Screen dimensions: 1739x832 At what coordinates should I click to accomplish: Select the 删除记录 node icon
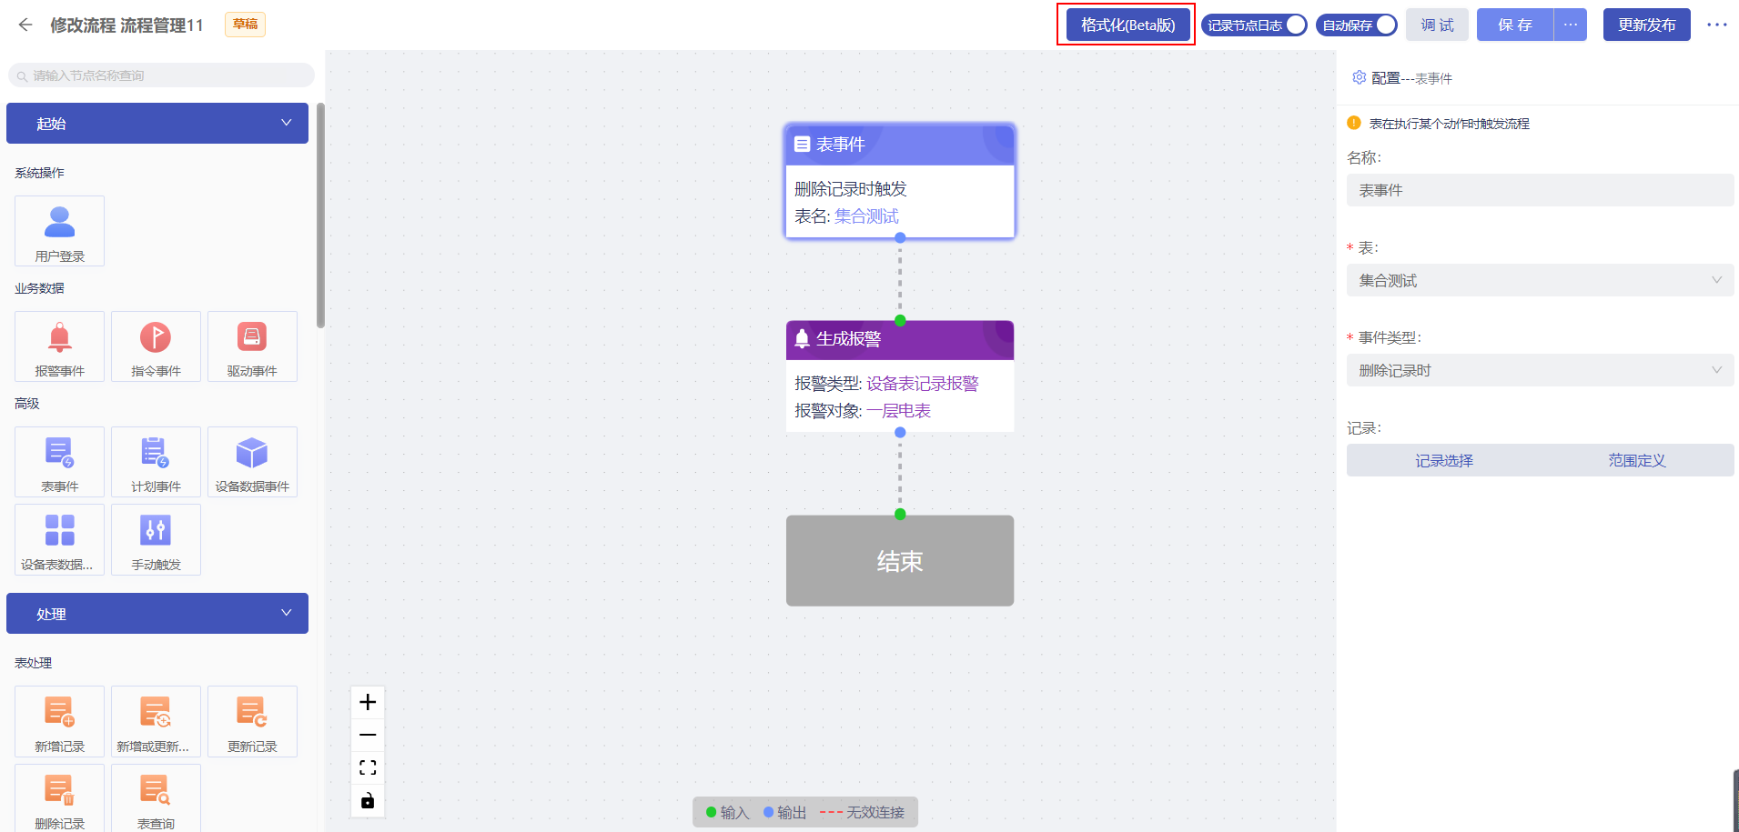click(60, 797)
